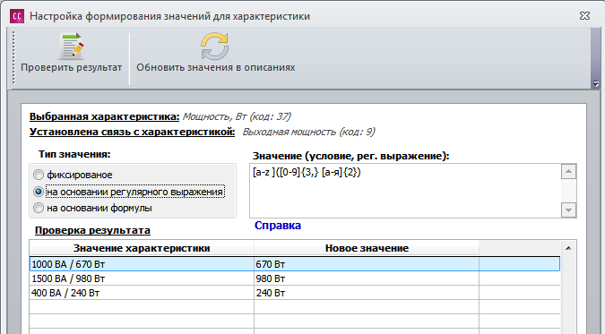
Task: Click the toolbar drag grip handle
Action: point(13,57)
